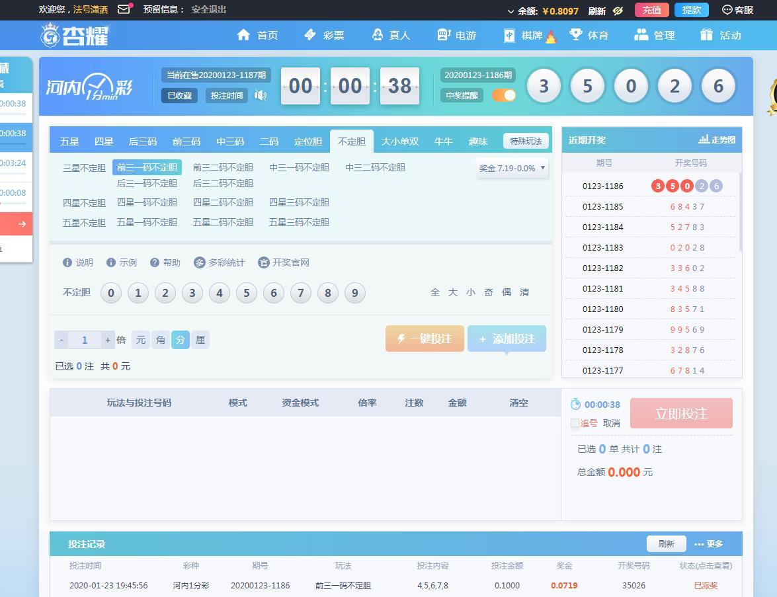
Task: Click the 立即投注 button
Action: [681, 413]
